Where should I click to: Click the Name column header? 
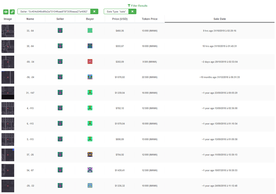[30, 19]
